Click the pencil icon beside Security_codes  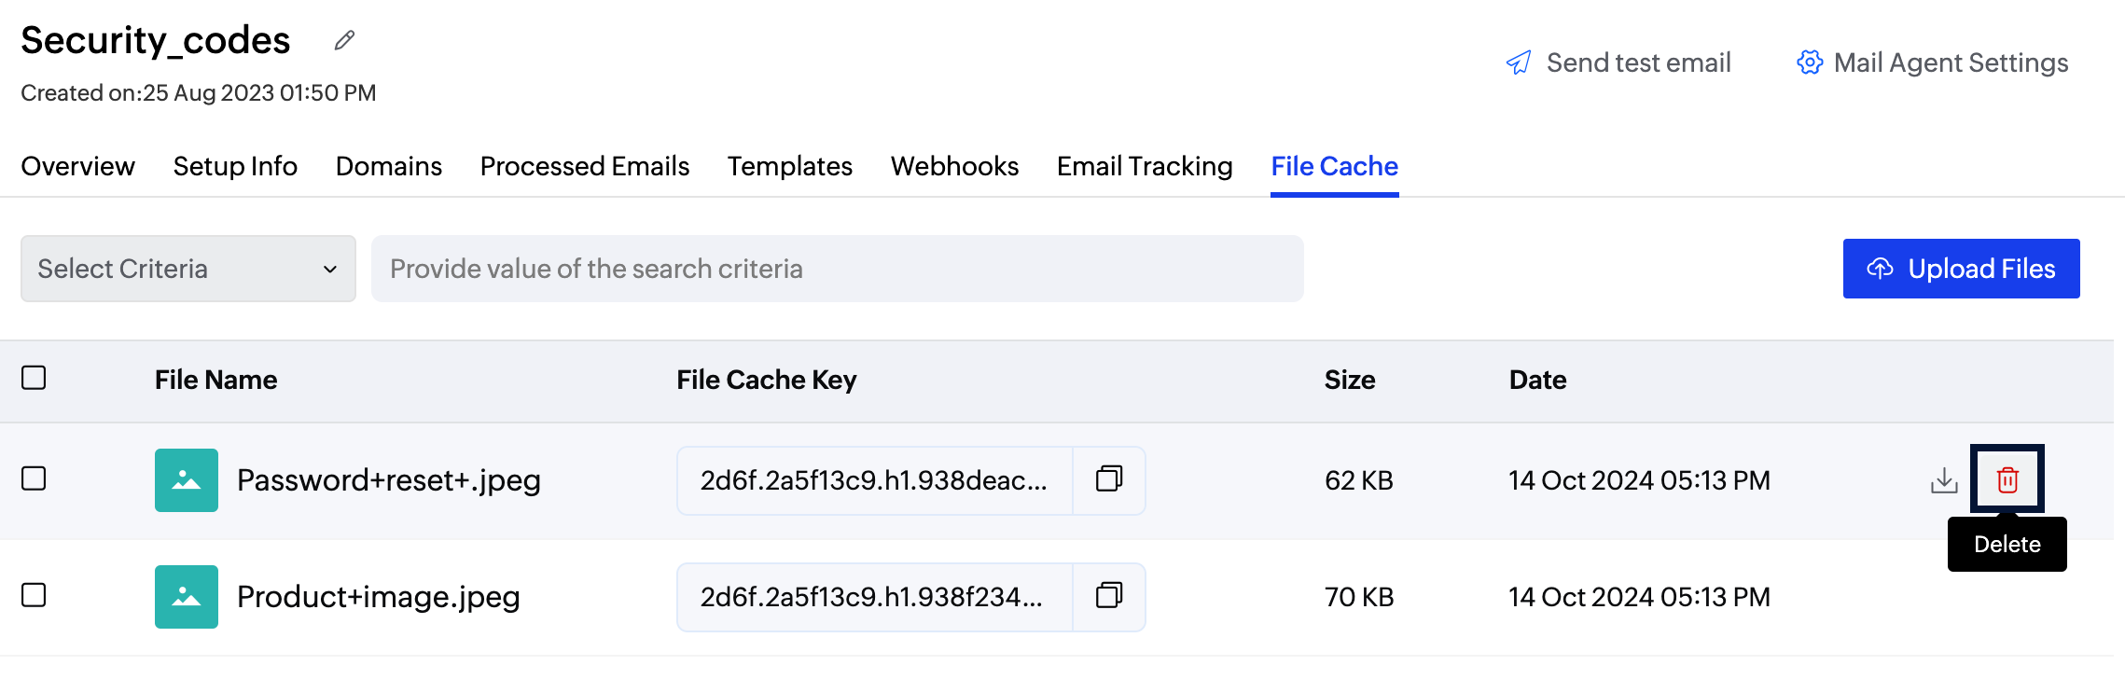pos(344,40)
